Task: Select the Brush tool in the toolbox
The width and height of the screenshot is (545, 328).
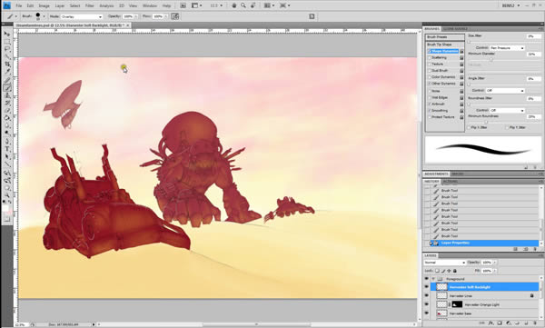Action: (x=6, y=87)
